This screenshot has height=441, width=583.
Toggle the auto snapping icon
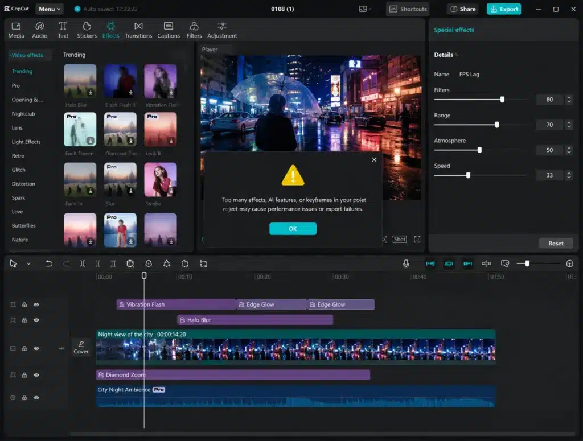click(x=449, y=264)
